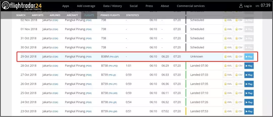Switch to the Pinned Flights tab

point(110,15)
